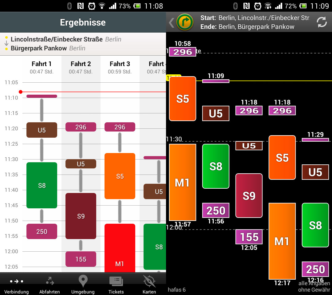Tap the dark red S9 block in Fahrt 2

(81, 216)
